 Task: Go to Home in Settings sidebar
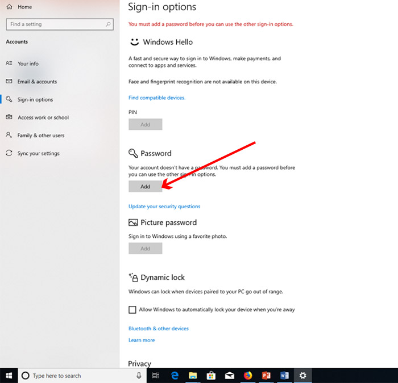click(24, 7)
